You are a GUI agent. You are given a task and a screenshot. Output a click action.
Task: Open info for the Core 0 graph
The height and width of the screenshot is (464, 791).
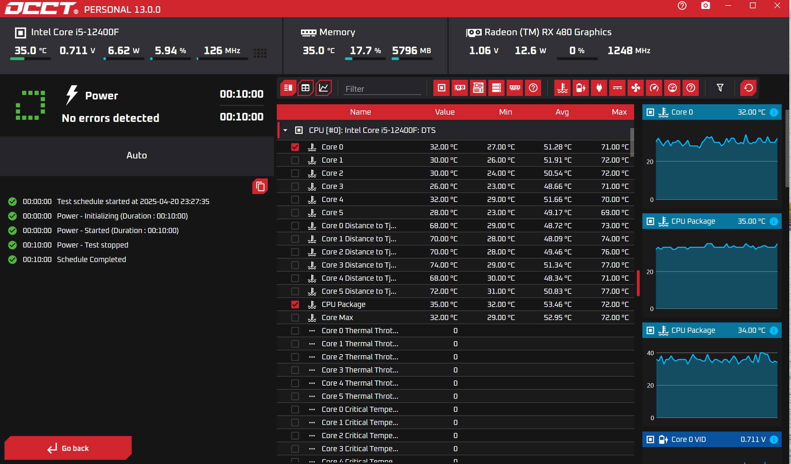pos(774,112)
